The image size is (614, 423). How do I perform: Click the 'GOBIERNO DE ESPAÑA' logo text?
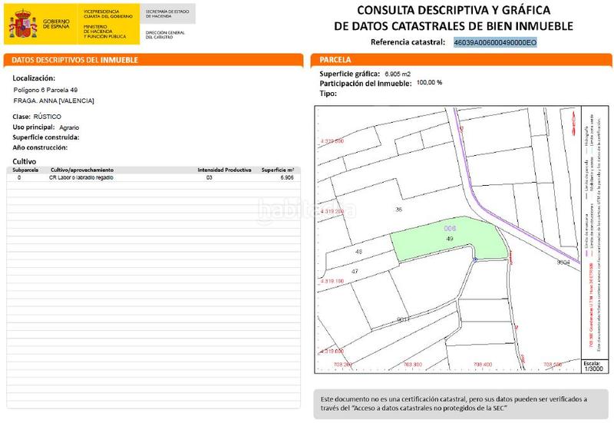tap(56, 24)
